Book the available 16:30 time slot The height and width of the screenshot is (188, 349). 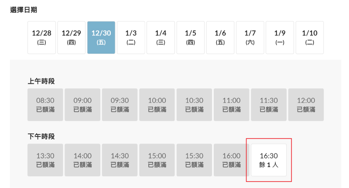[269, 160]
